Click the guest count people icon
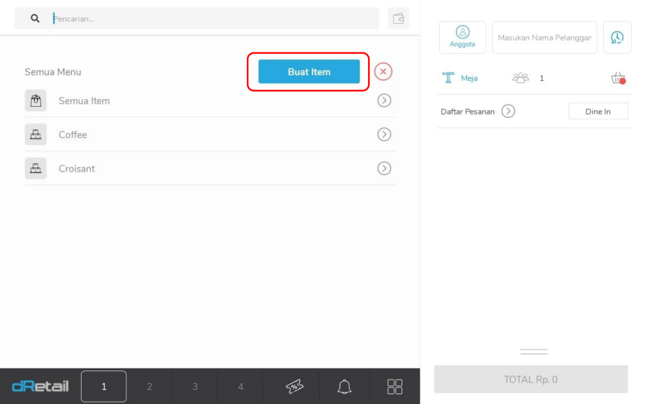Viewport: 647px width, 404px height. tap(521, 78)
